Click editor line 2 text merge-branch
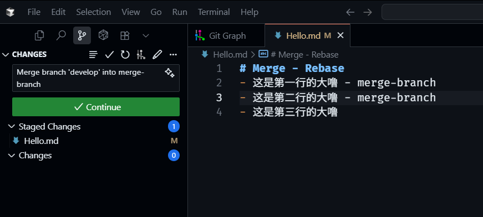The image size is (483, 217). click(396, 83)
